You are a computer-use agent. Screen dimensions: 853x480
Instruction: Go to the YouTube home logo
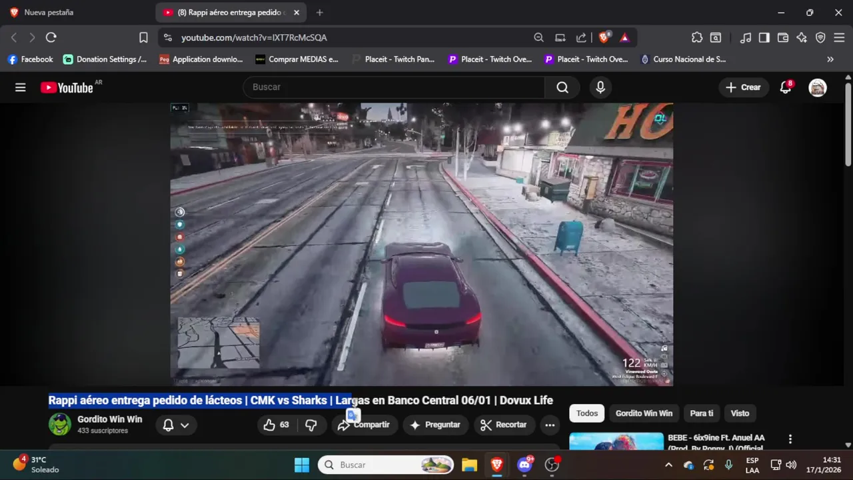click(67, 87)
